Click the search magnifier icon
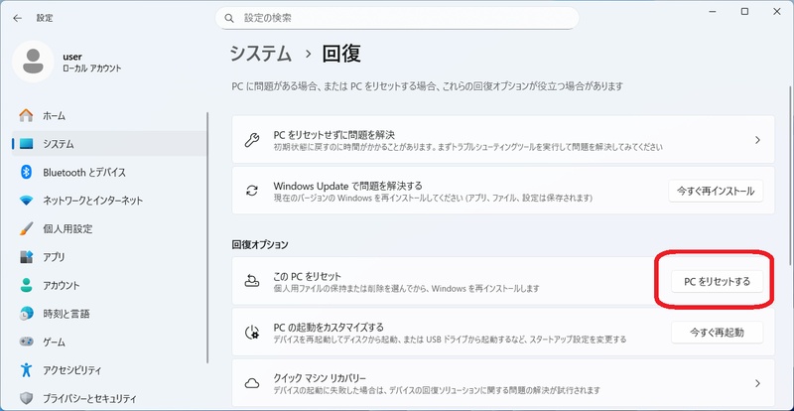Image resolution: width=794 pixels, height=411 pixels. (229, 18)
